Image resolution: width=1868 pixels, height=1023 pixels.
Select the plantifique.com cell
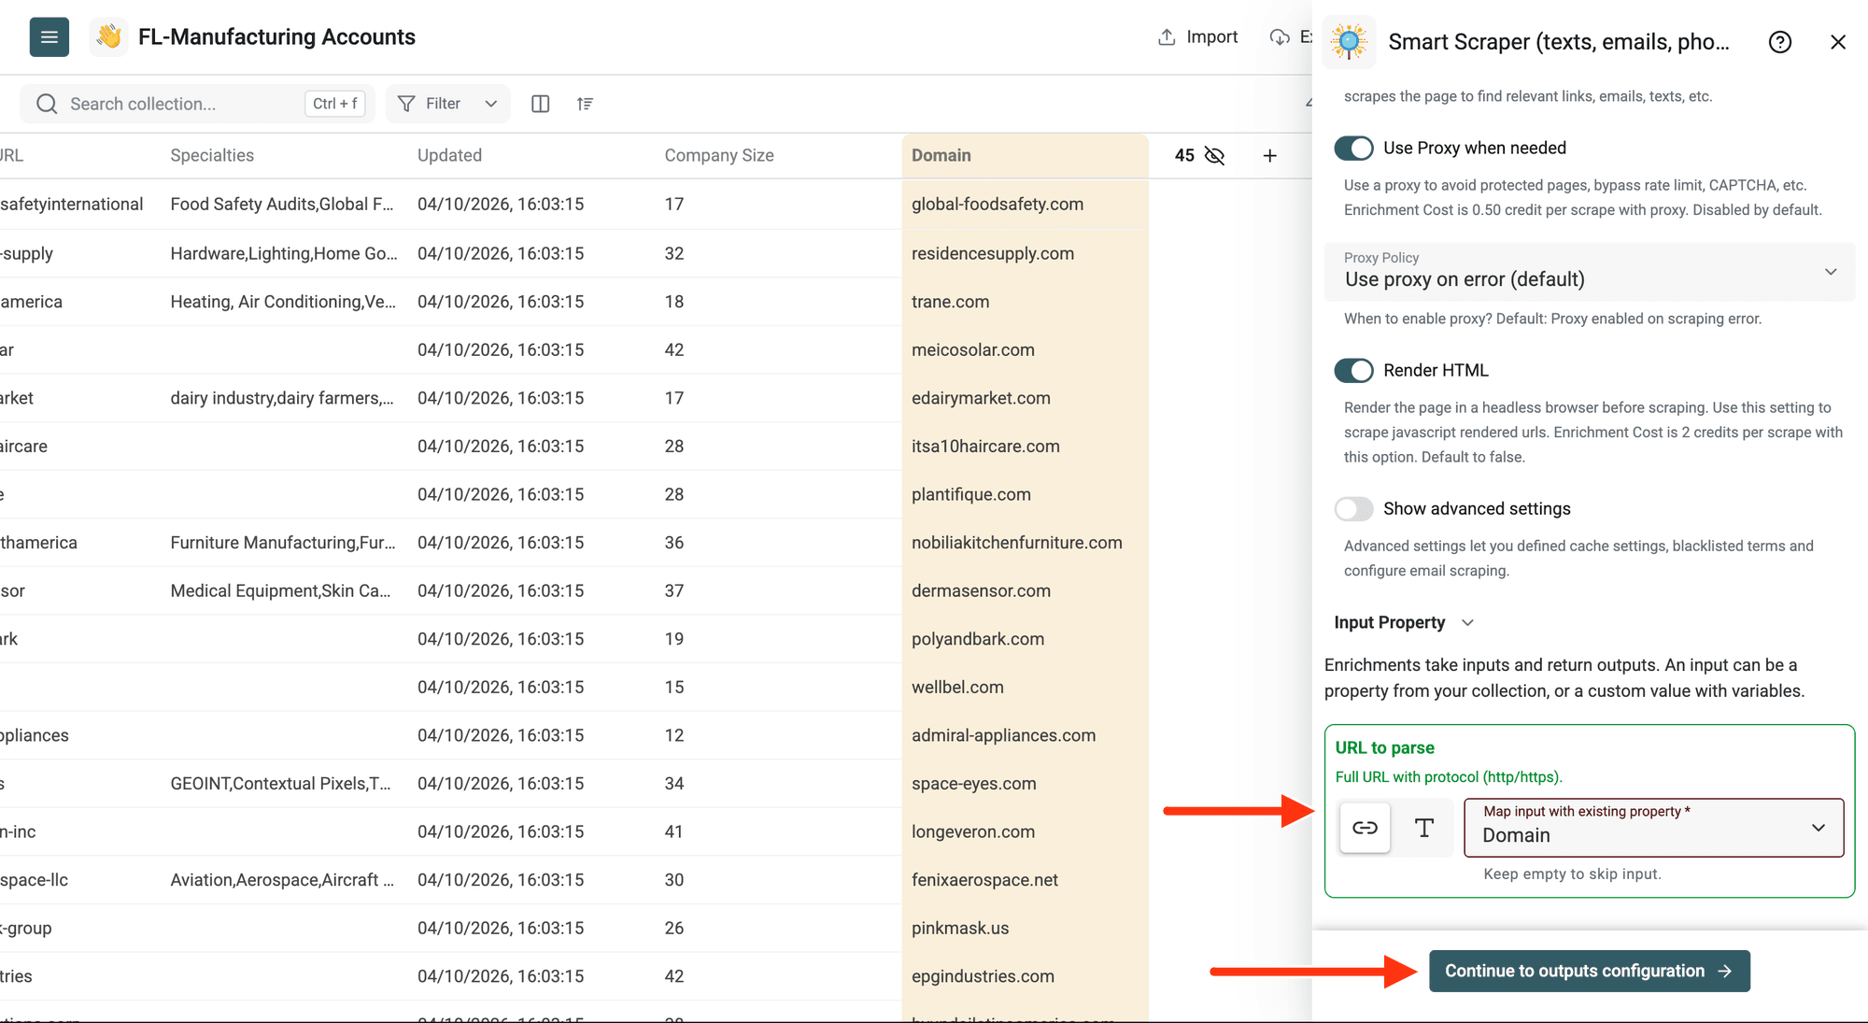pos(1025,494)
